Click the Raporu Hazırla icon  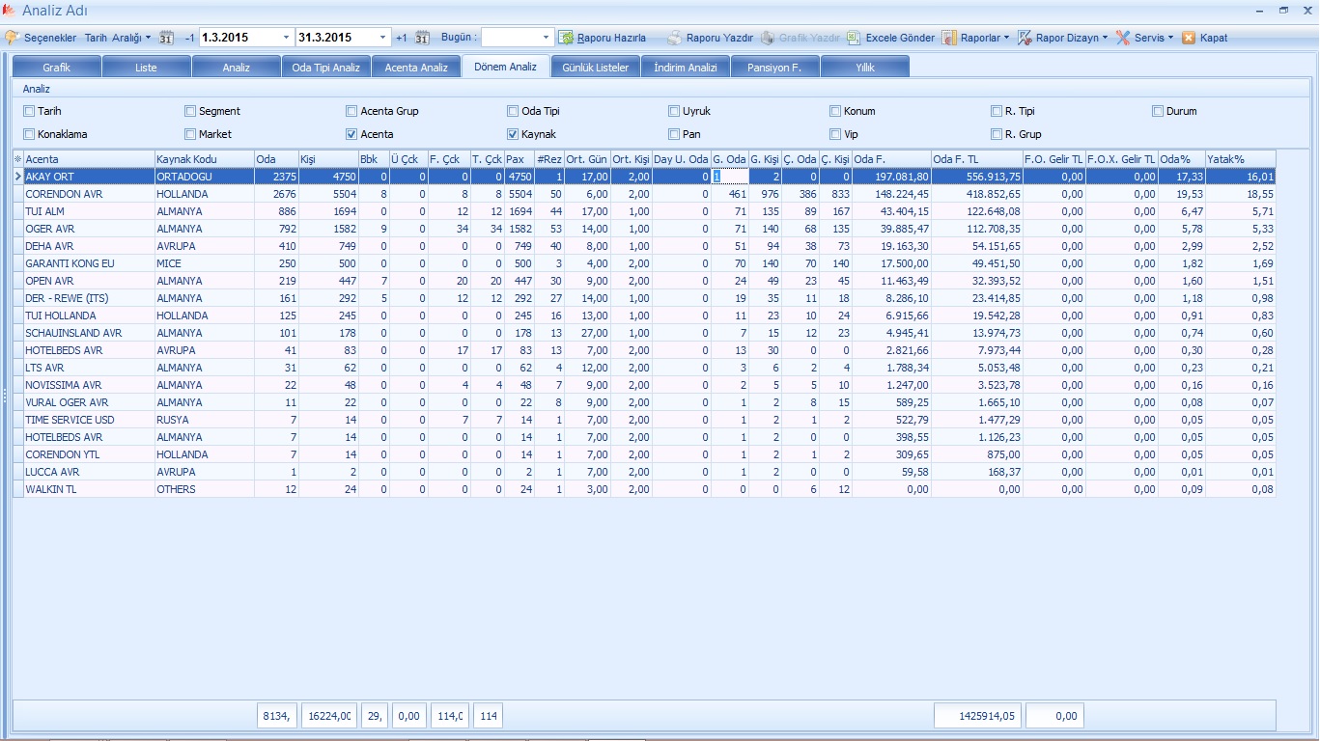(x=566, y=38)
